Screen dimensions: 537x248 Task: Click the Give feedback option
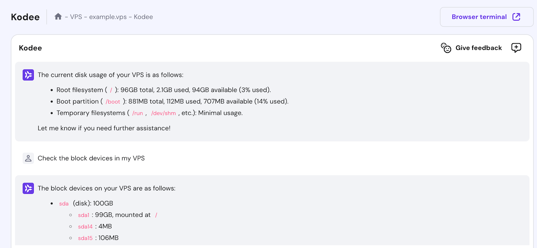(x=478, y=48)
